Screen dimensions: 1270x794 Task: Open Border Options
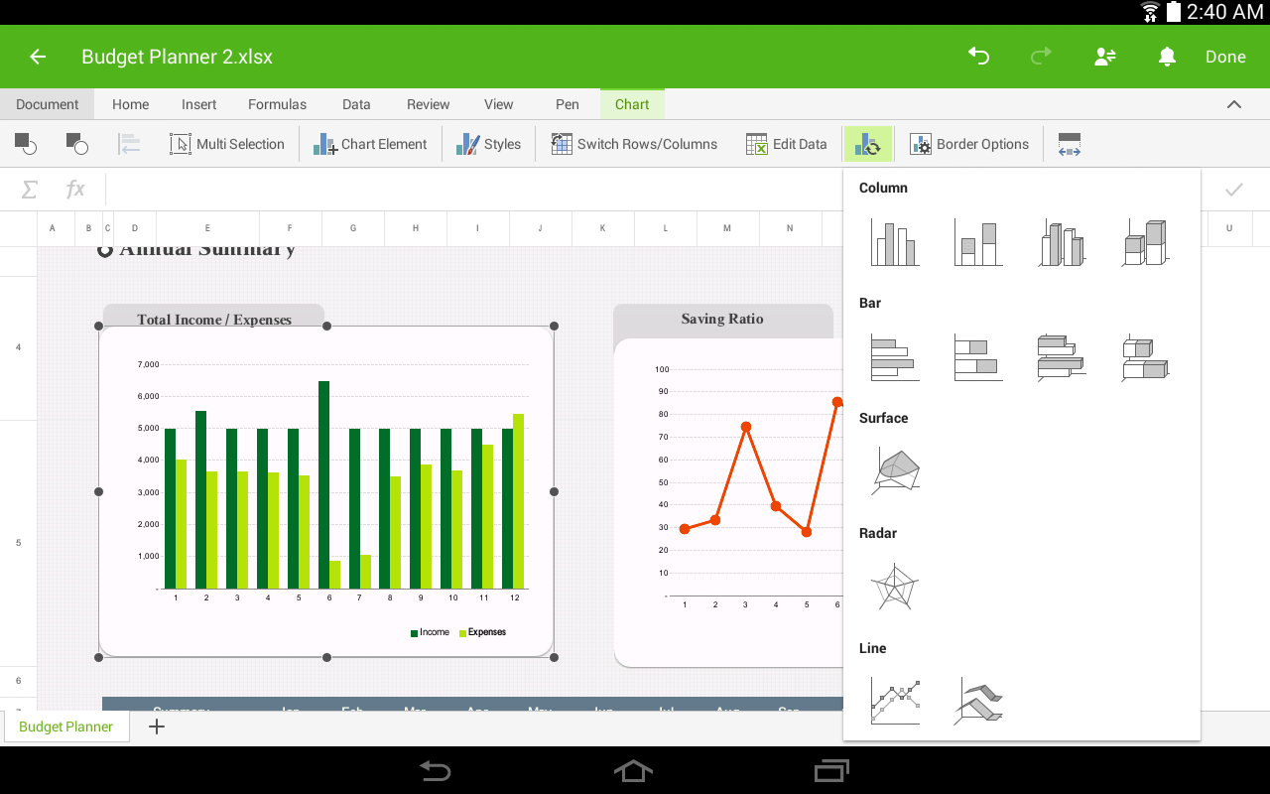pyautogui.click(x=969, y=144)
